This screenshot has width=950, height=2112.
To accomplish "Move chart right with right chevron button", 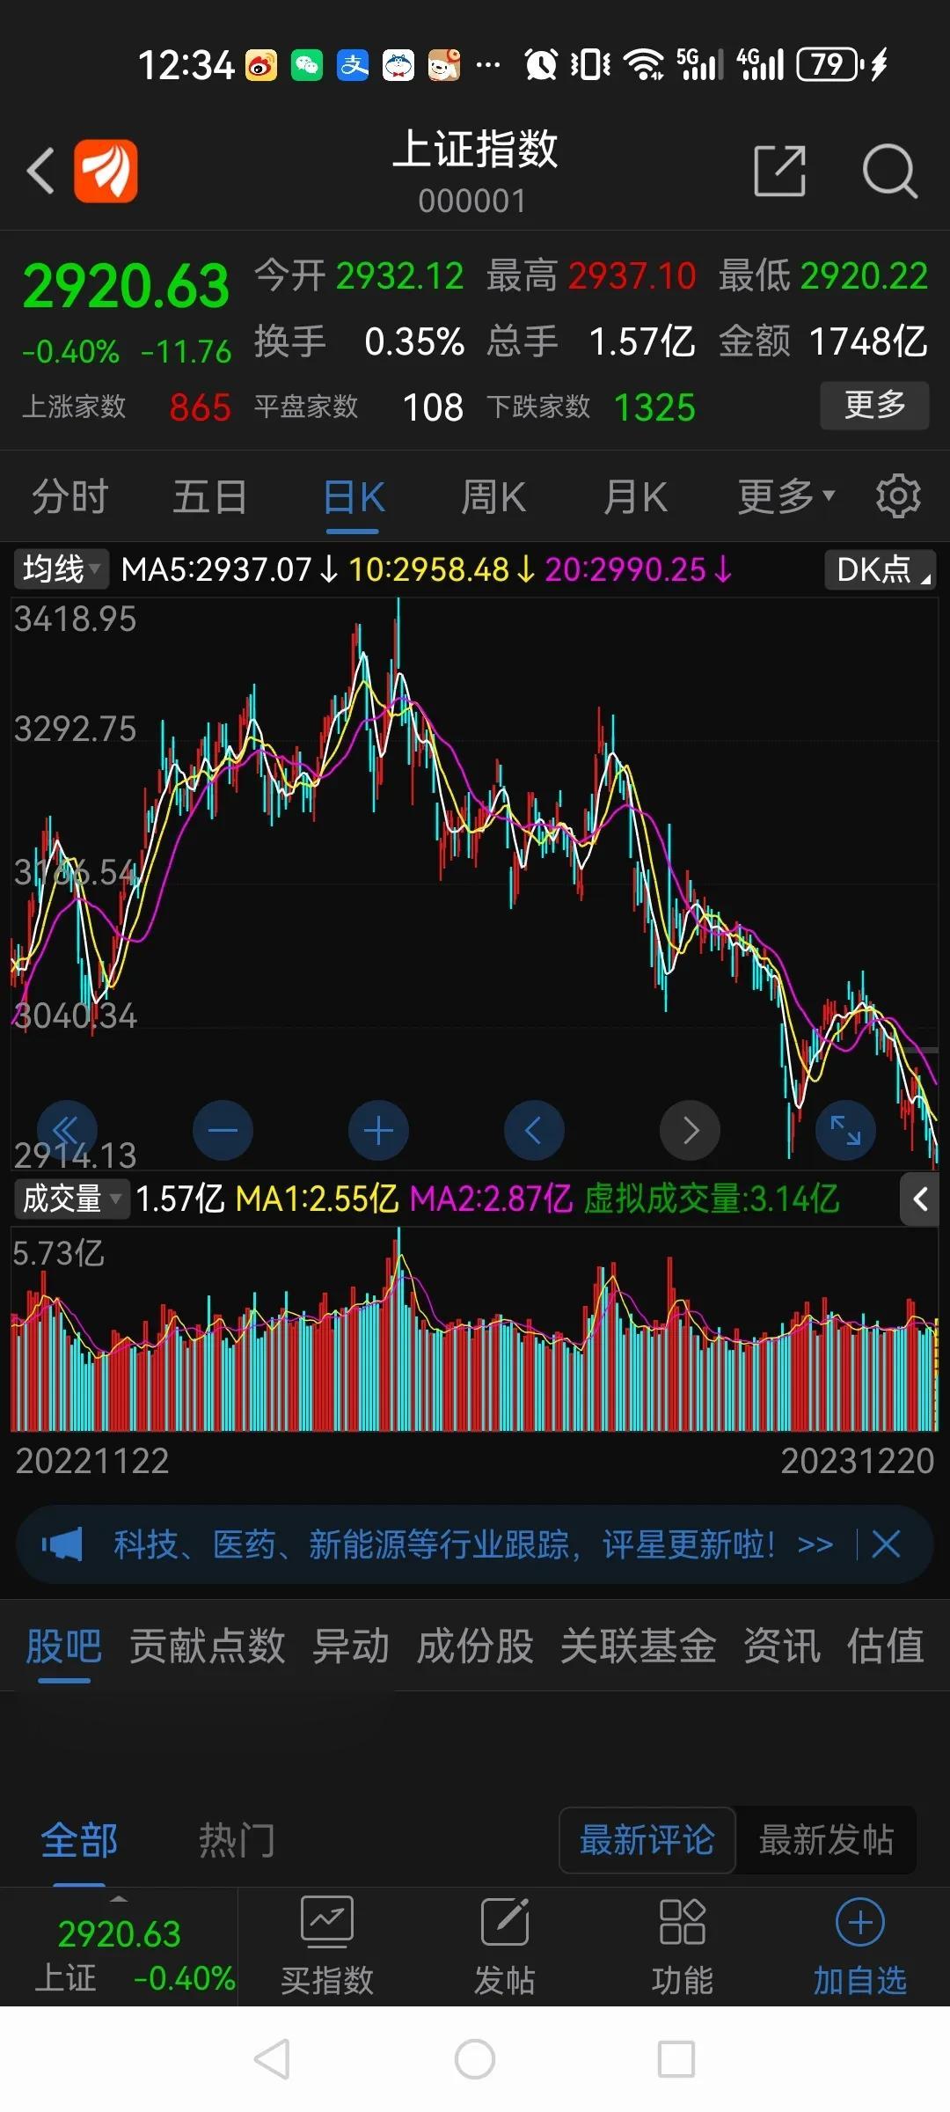I will pyautogui.click(x=690, y=1130).
